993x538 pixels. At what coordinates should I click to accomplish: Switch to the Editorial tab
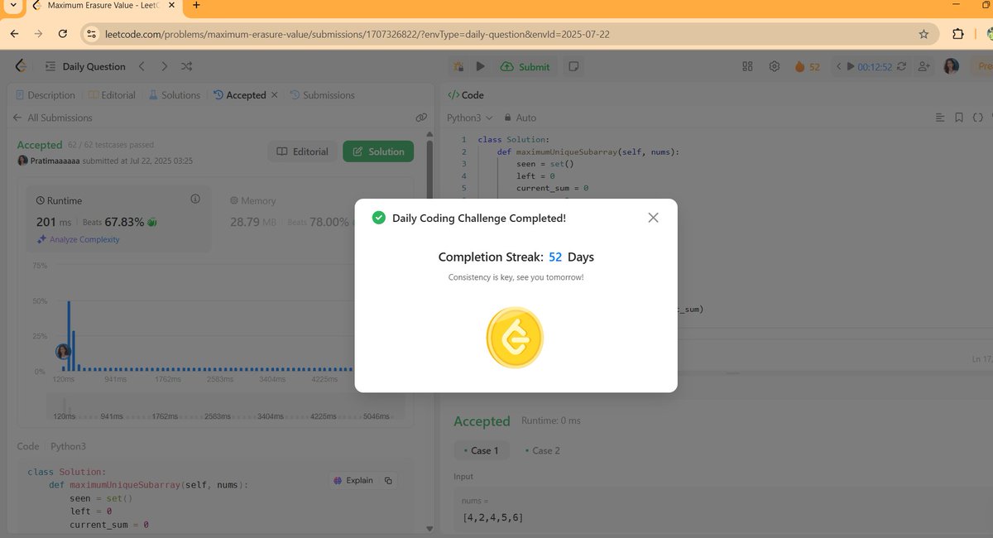pos(114,94)
